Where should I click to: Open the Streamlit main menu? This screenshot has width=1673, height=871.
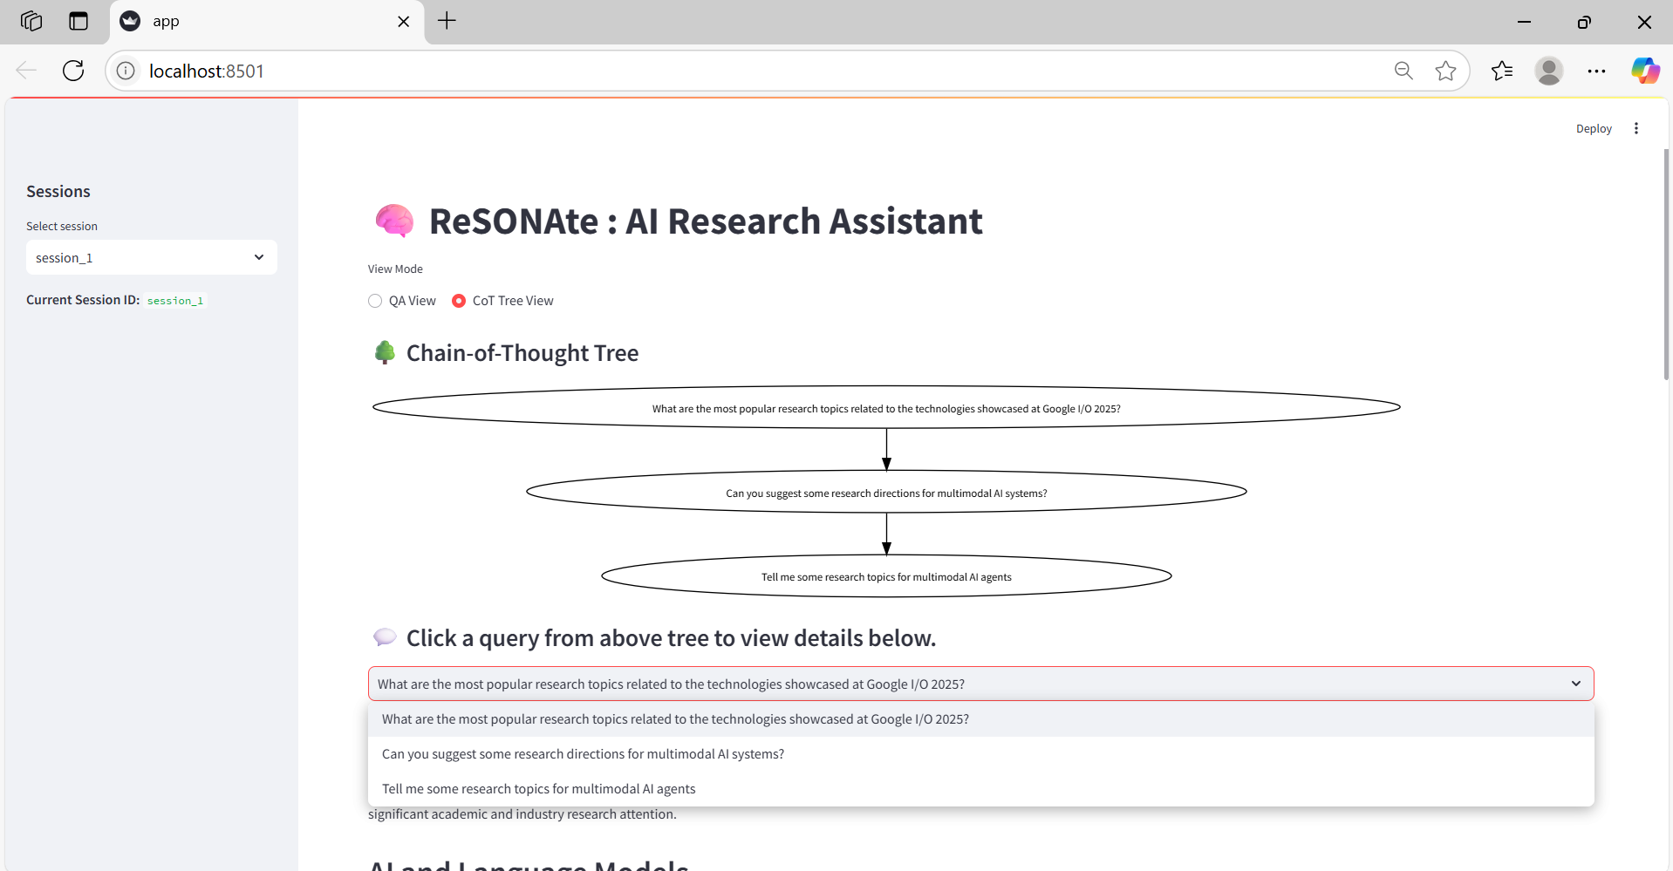[1636, 129]
